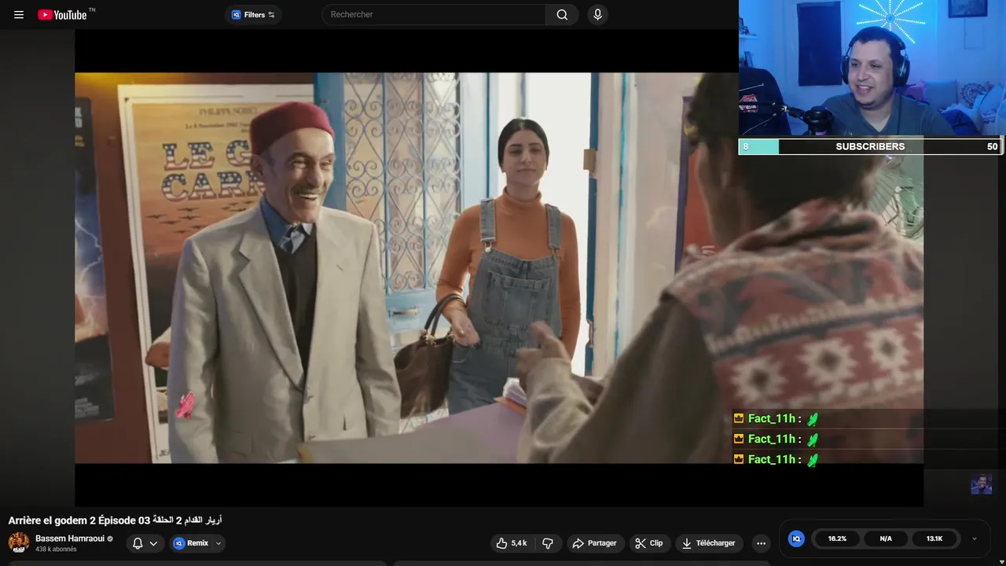This screenshot has width=1006, height=566.
Task: Open the Filters button in the top bar
Action: click(x=253, y=14)
